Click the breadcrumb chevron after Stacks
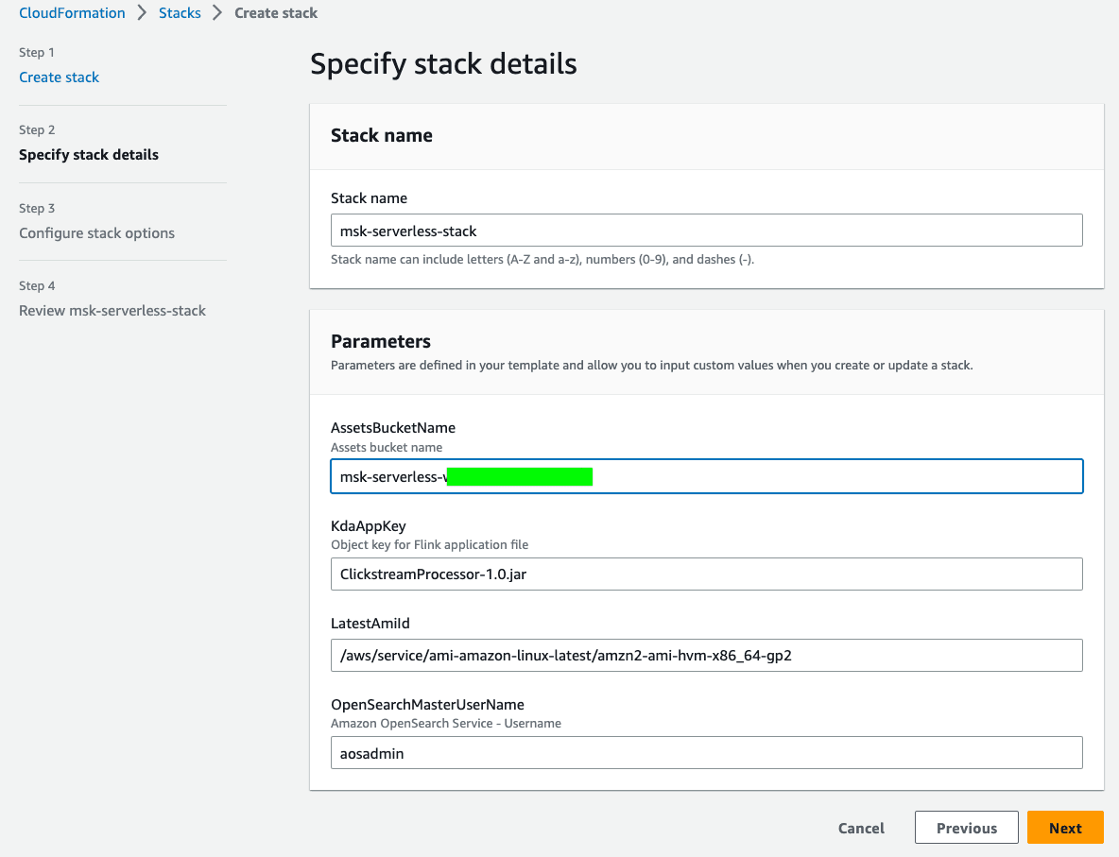The width and height of the screenshot is (1119, 857). [x=217, y=13]
